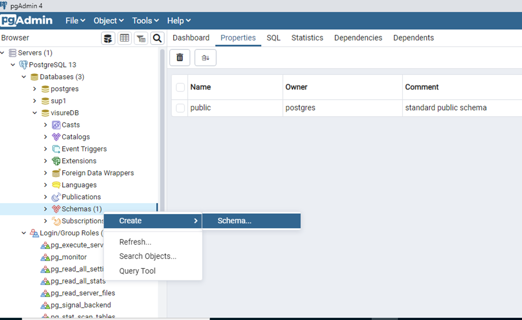This screenshot has height=320, width=522.
Task: Choose Schema... from Create submenu
Action: 251,221
